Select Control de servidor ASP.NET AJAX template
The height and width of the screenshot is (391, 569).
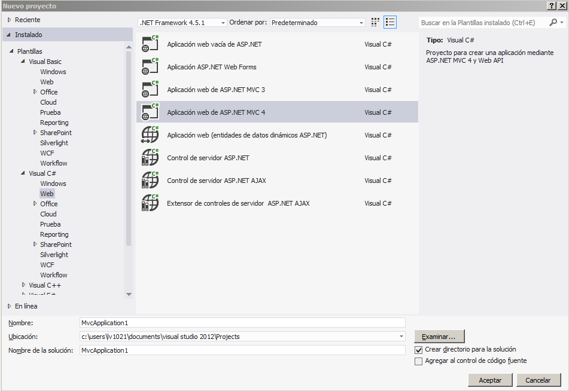pyautogui.click(x=277, y=181)
